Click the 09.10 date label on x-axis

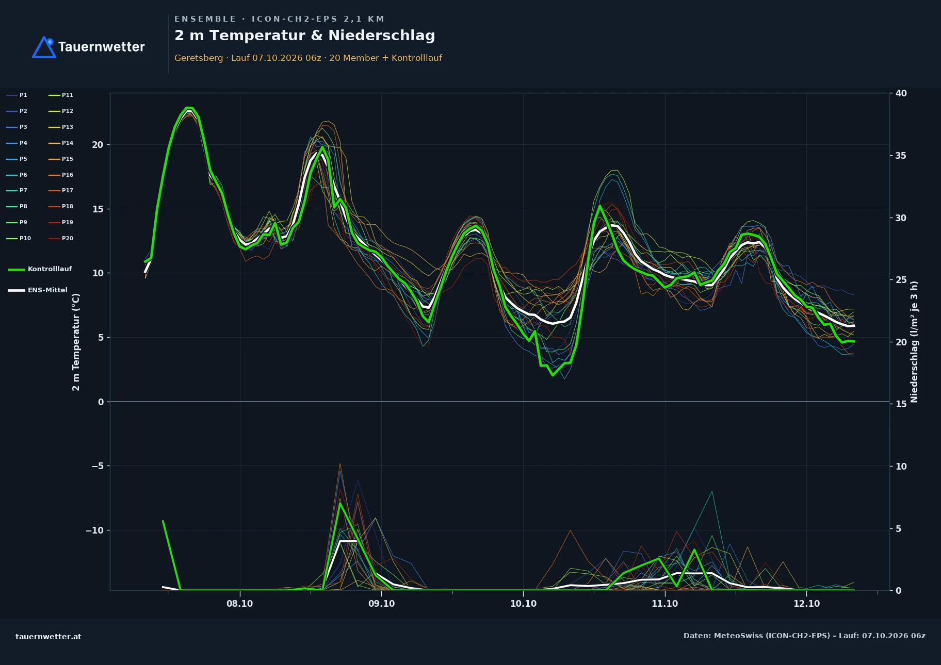[381, 604]
